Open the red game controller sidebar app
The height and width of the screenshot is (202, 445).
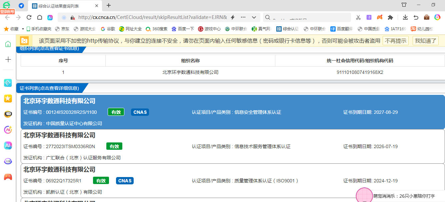pyautogui.click(x=8, y=177)
